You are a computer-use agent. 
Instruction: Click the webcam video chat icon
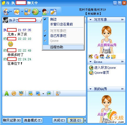[6, 12]
